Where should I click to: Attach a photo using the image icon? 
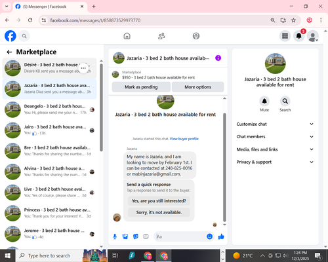[125, 236]
